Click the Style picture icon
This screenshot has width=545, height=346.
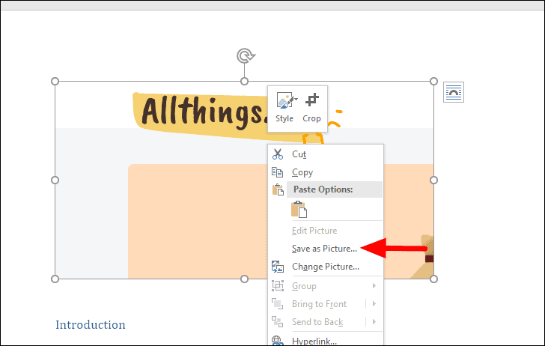[x=285, y=100]
